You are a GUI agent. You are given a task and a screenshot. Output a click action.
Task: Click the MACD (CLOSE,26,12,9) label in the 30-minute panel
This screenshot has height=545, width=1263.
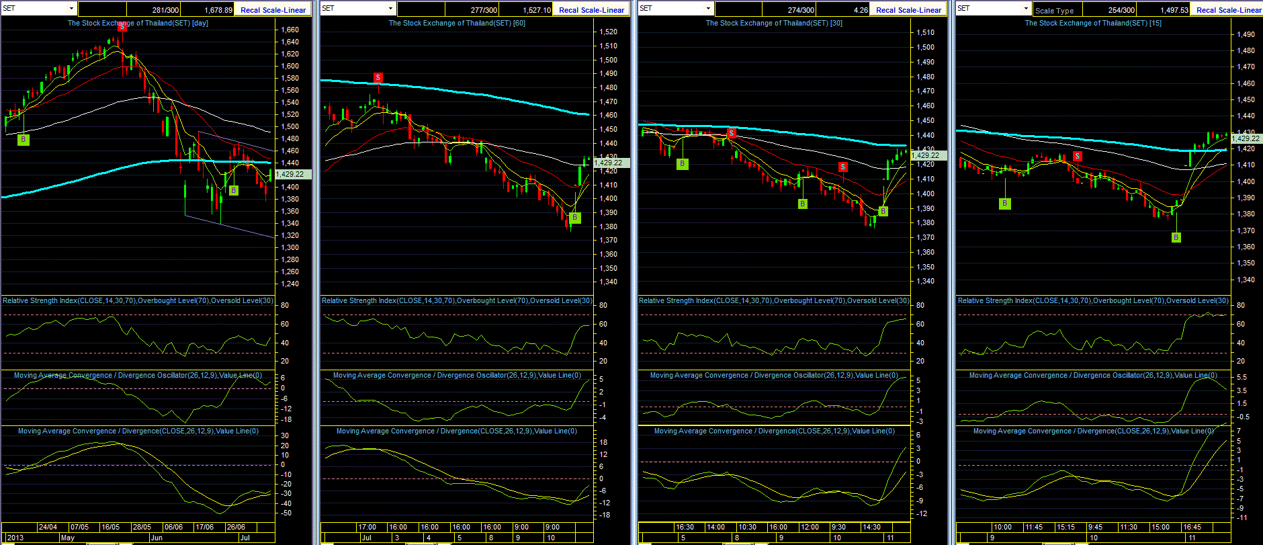[775, 431]
